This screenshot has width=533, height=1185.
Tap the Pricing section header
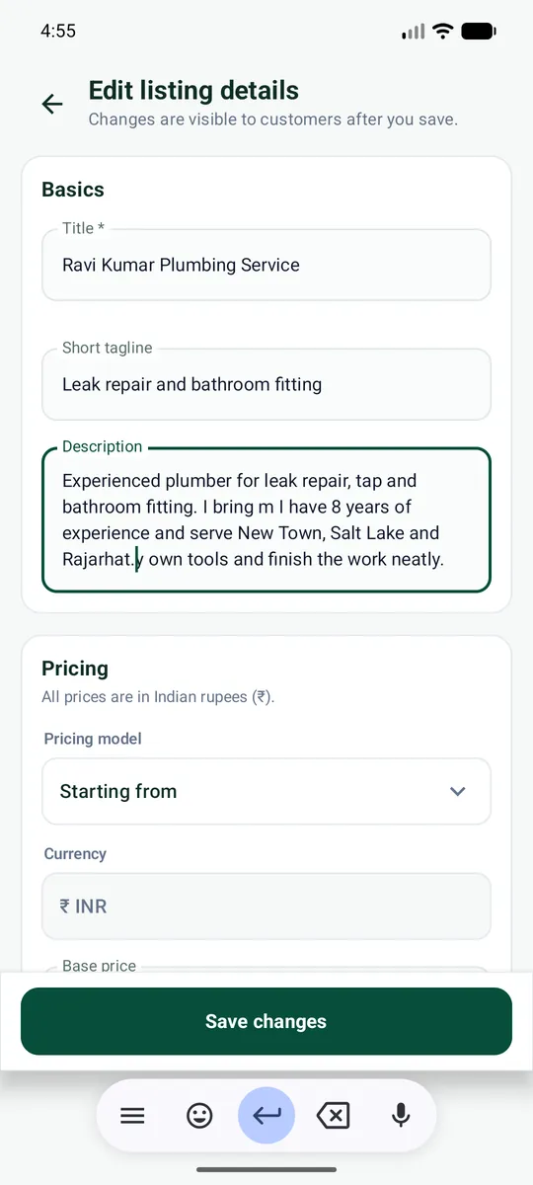[x=75, y=669]
